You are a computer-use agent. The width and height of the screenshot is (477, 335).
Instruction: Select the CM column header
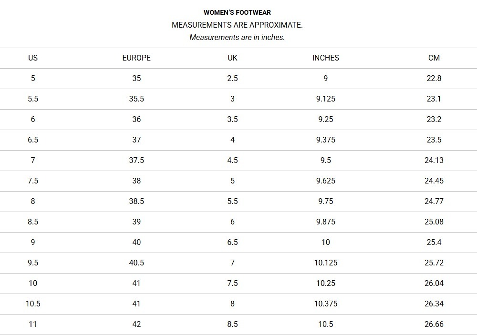click(x=434, y=58)
